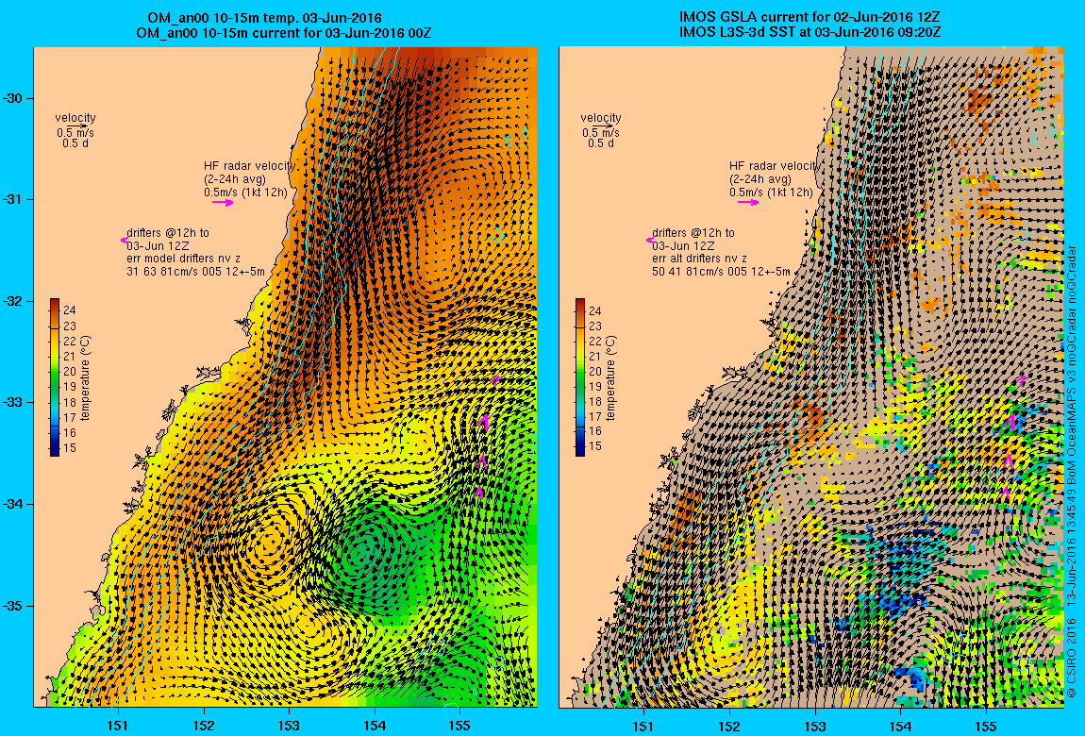Click the magenta drifter marker beside 'drifters @12h to' in IMOS panel
The width and height of the screenshot is (1085, 736).
[x=649, y=240]
